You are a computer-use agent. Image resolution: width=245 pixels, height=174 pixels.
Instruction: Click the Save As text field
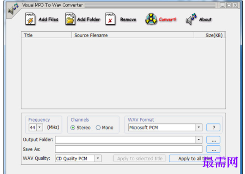[129, 149]
